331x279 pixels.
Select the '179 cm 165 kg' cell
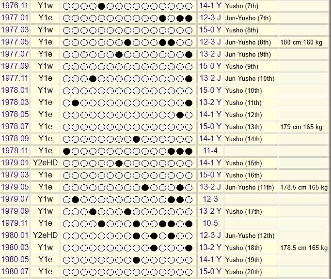tap(304, 127)
